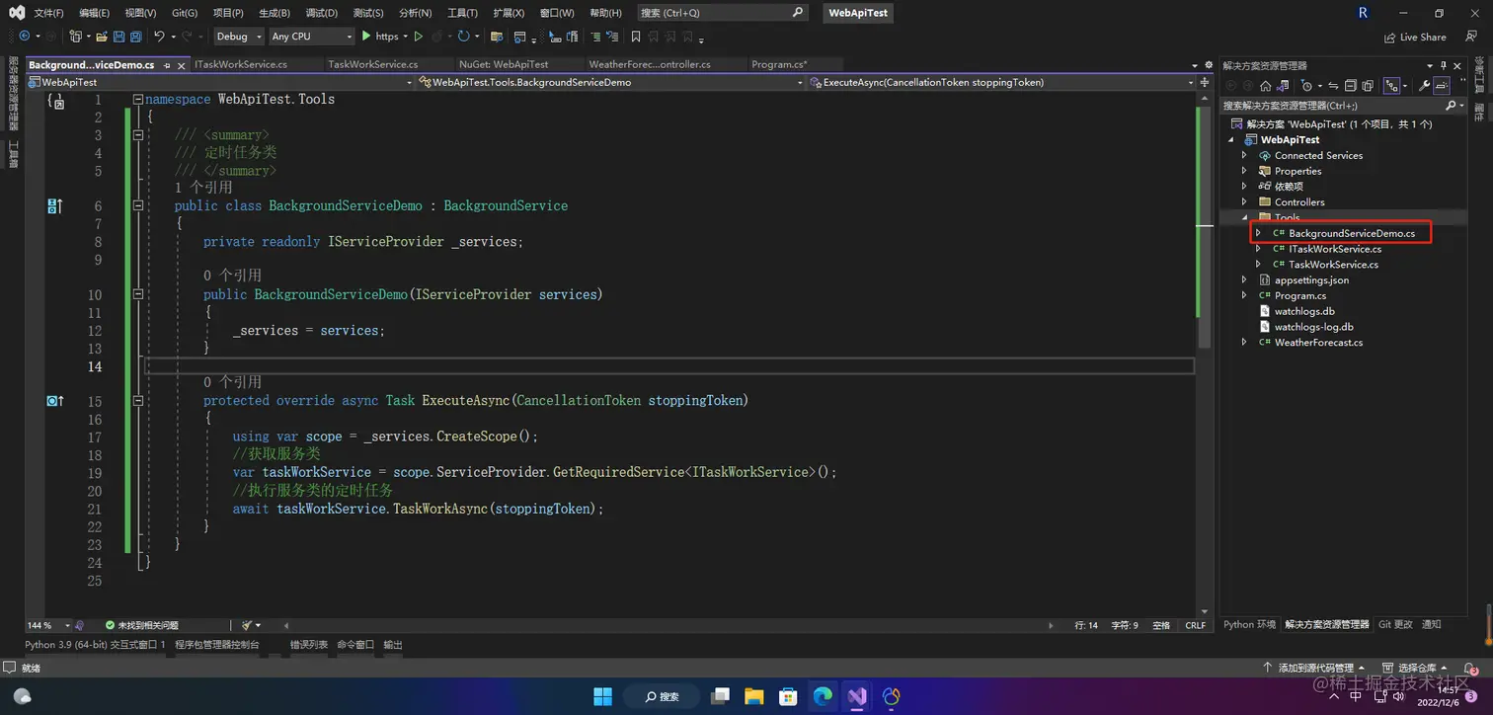Open the Debug configuration dropdown
Viewport: 1493px width, 715px height.
239,37
